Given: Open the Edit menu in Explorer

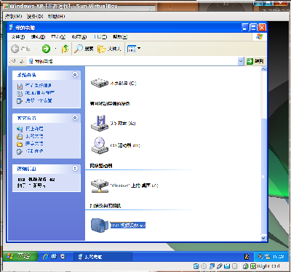Looking at the screenshot, I should coord(38,37).
